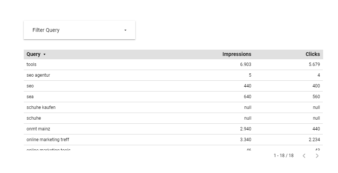Click the Query column sort arrow
The image size is (338, 173).
[45, 54]
